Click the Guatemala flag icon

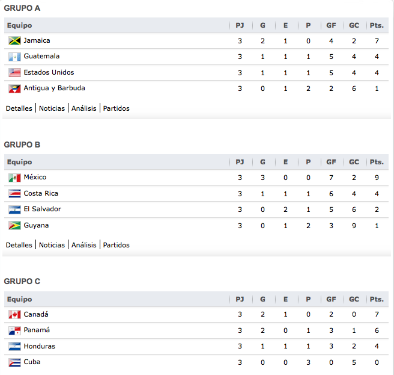pos(15,57)
